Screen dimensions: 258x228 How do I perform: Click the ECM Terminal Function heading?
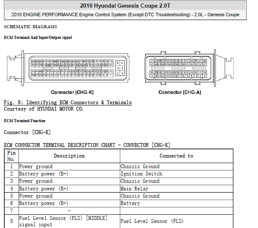(25, 121)
